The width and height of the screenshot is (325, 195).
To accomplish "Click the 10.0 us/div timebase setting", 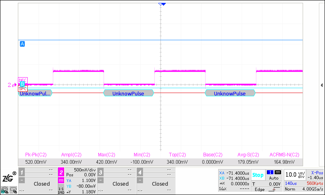I will 295,175.
